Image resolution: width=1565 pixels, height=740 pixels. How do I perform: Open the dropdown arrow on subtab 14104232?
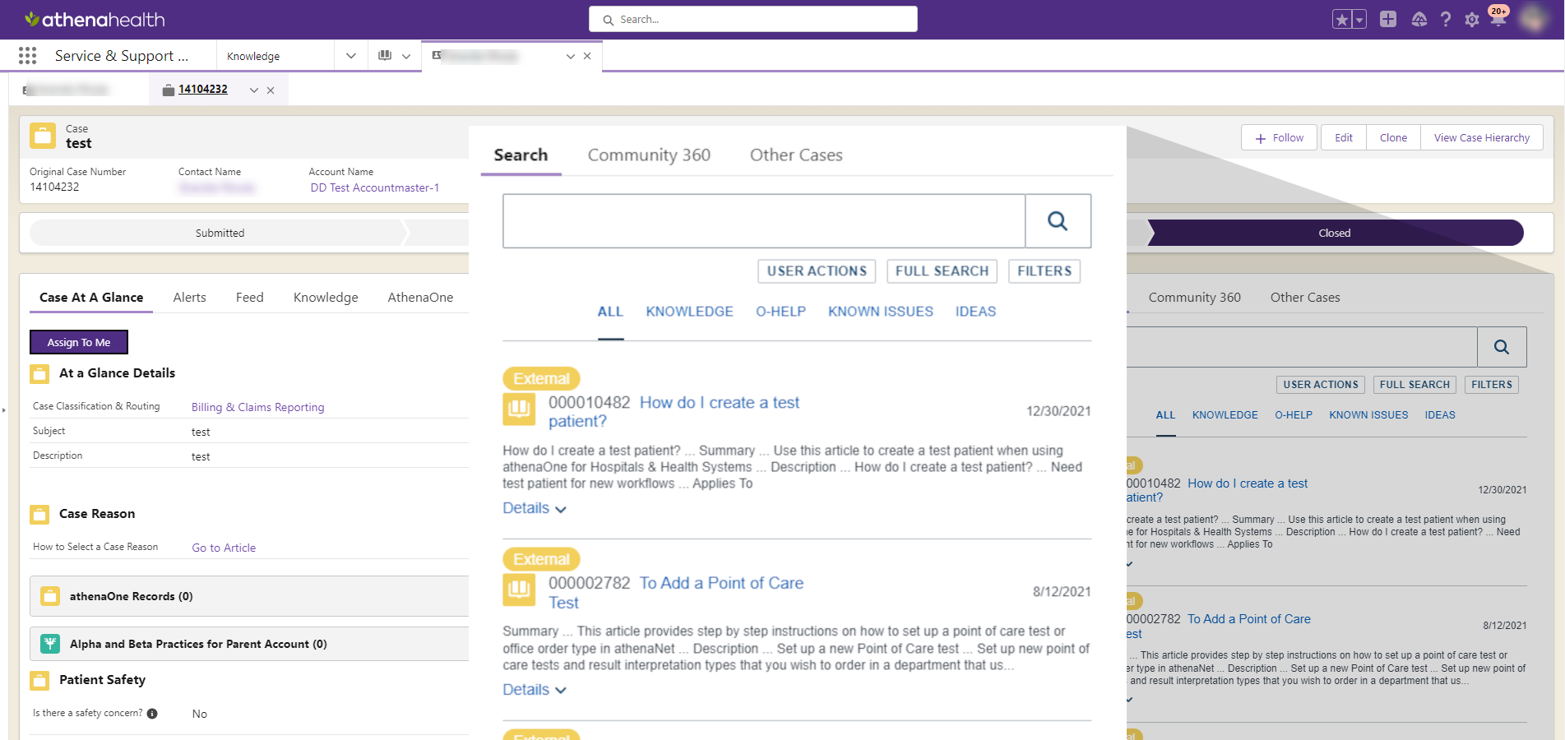253,90
